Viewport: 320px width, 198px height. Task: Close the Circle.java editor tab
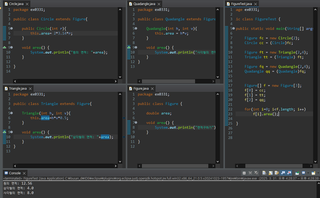(x=27, y=4)
